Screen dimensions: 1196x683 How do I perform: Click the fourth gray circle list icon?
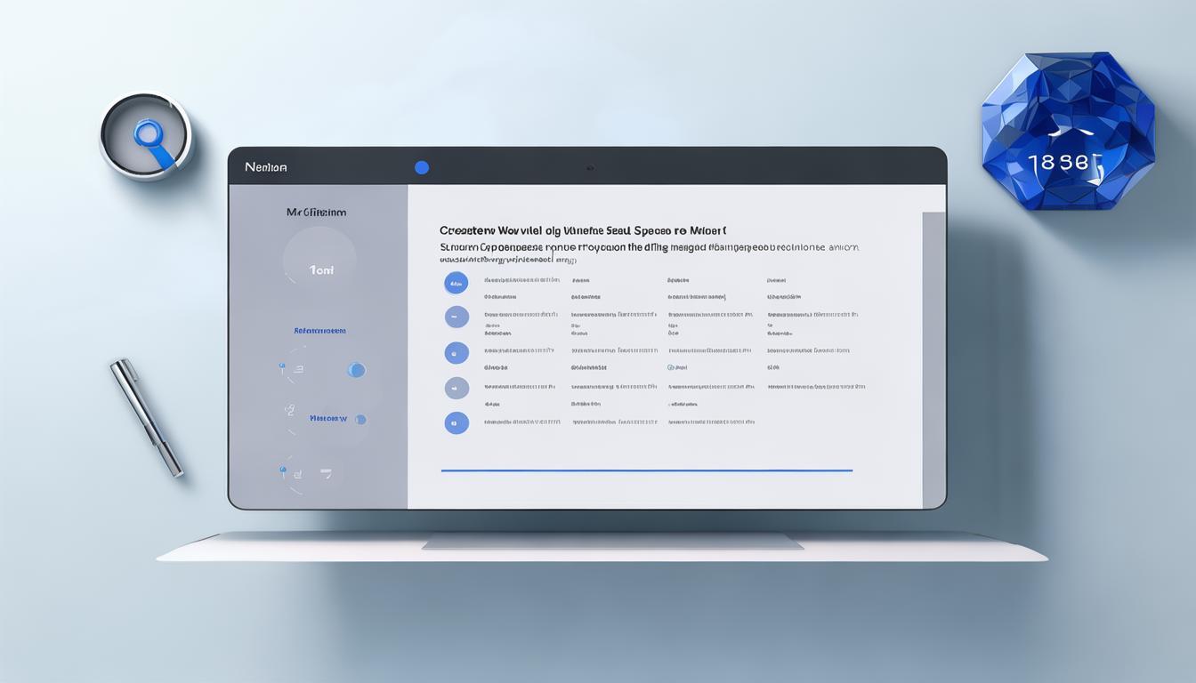[x=456, y=388]
